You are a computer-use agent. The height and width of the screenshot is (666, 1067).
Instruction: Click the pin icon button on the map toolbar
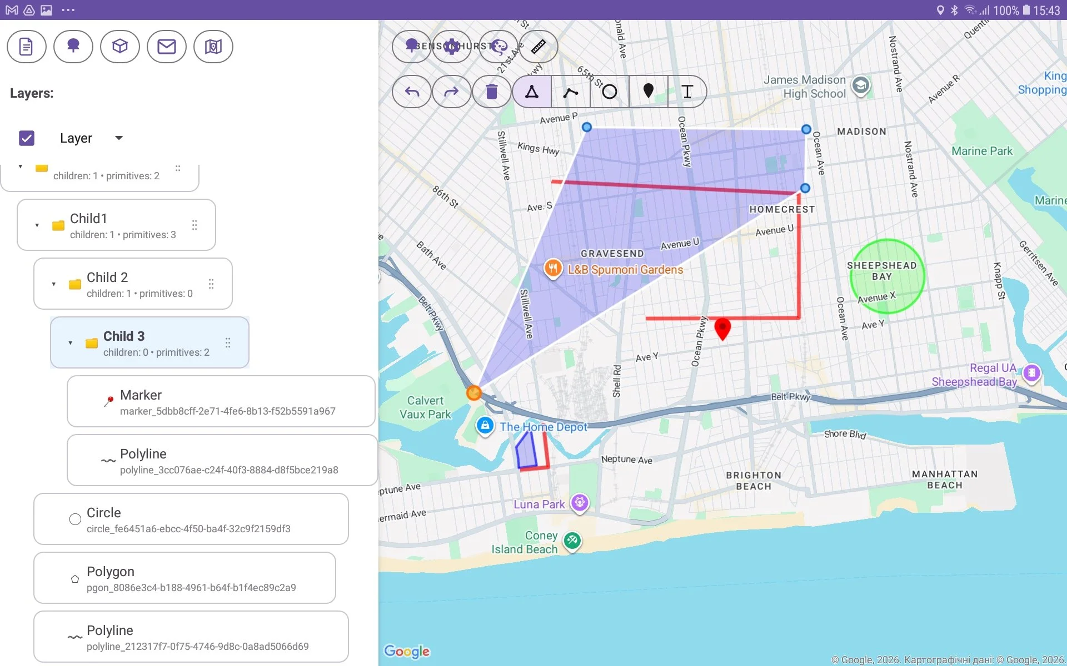[411, 47]
